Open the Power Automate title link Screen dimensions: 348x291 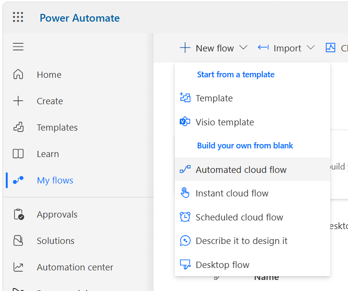(80, 18)
